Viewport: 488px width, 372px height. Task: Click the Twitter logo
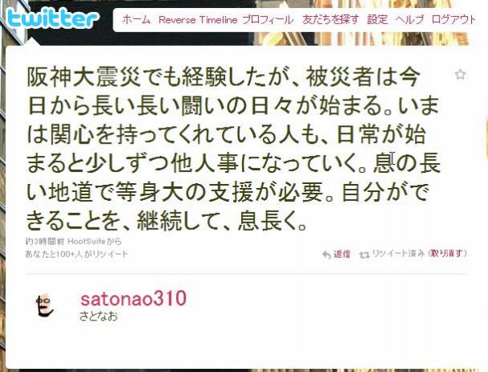click(x=52, y=18)
